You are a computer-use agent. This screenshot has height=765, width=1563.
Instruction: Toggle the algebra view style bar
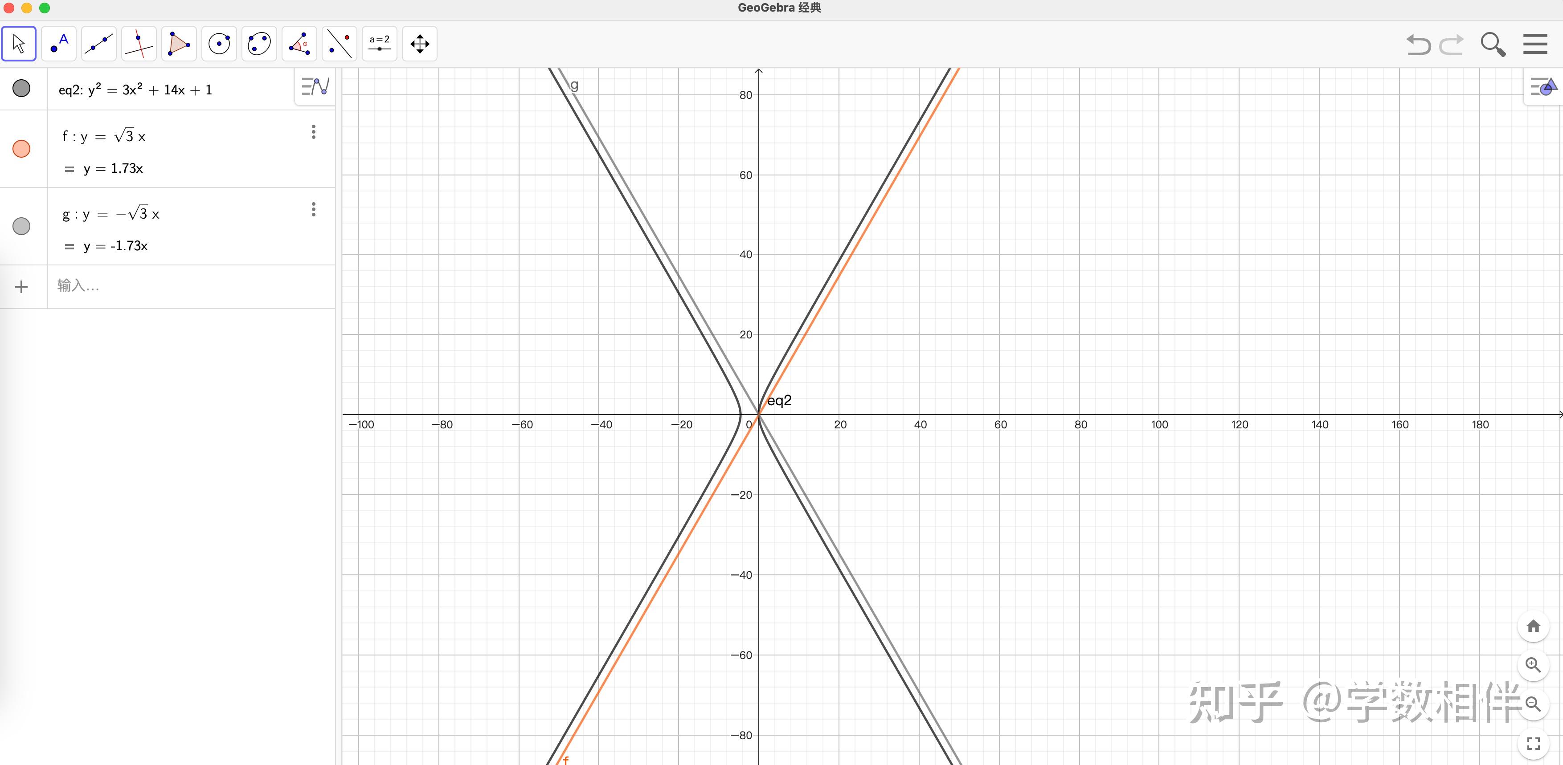(x=315, y=87)
